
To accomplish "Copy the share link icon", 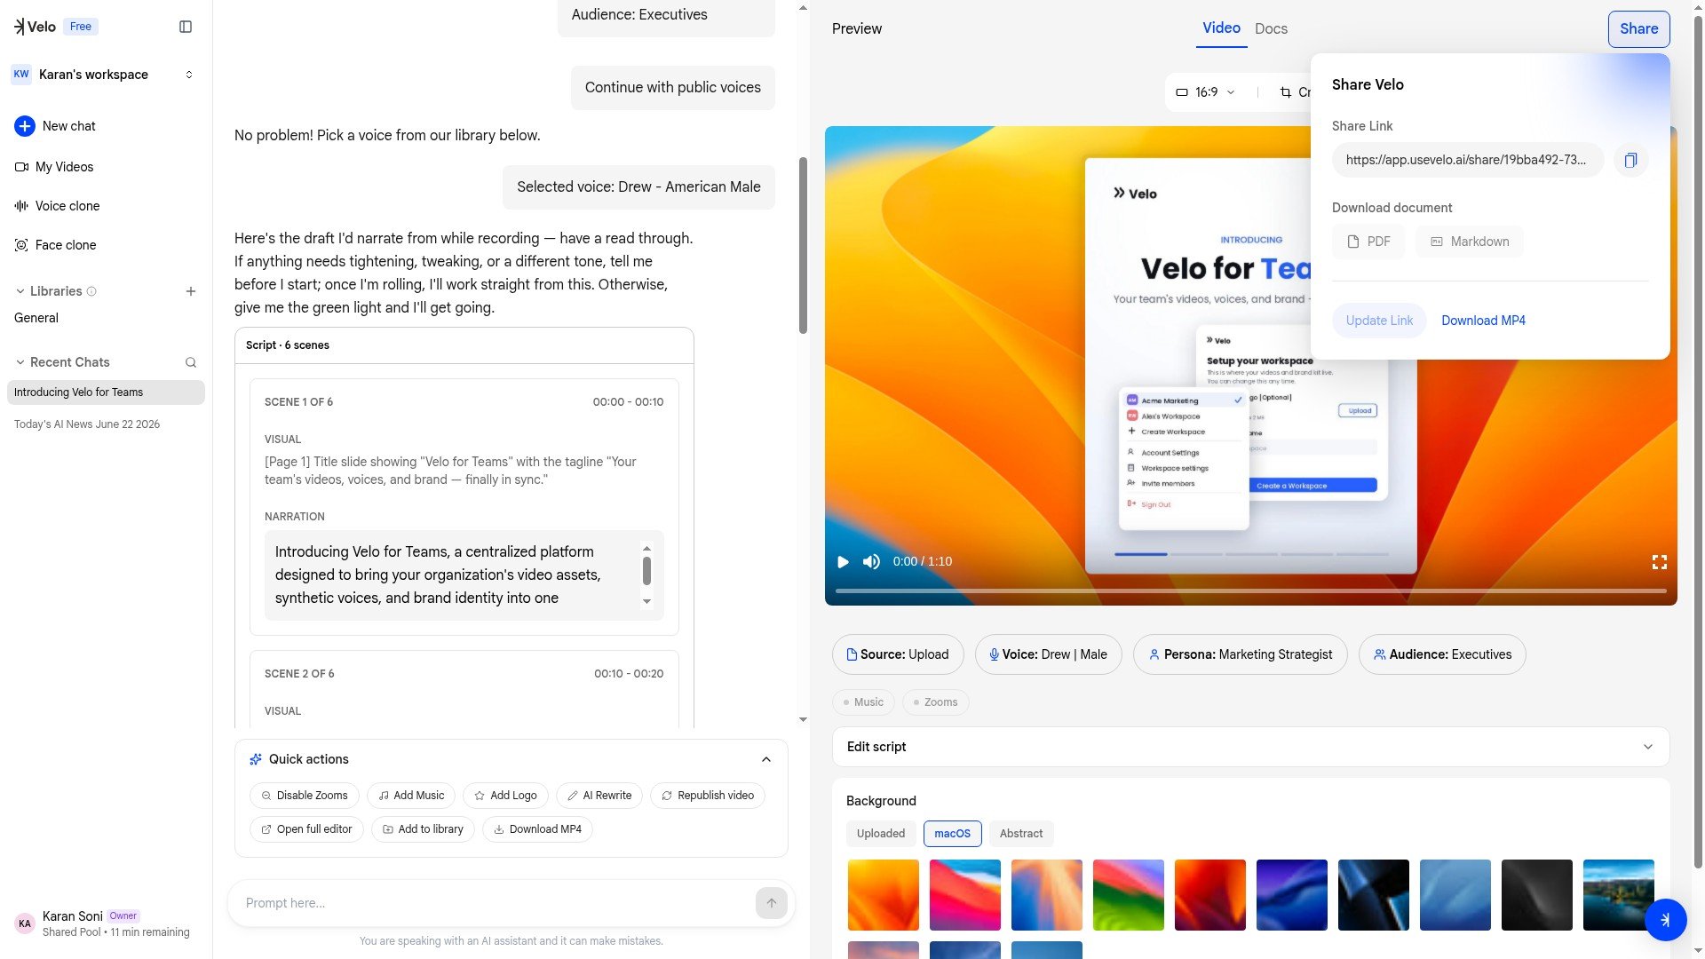I will (x=1630, y=161).
